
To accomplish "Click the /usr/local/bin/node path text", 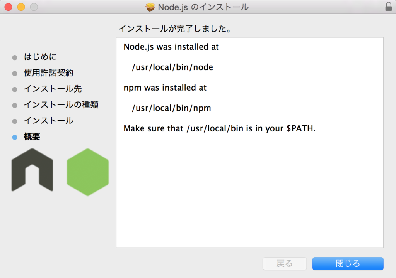I will pyautogui.click(x=172, y=67).
